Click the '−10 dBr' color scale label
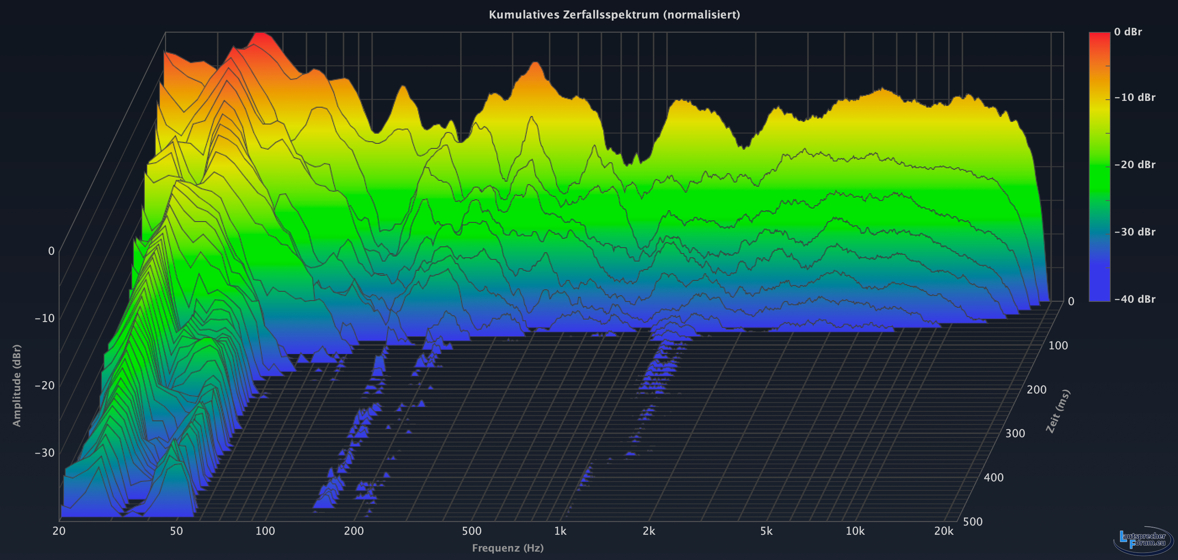The image size is (1178, 560). coord(1135,98)
